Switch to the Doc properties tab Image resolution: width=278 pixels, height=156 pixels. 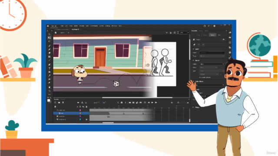(x=219, y=35)
